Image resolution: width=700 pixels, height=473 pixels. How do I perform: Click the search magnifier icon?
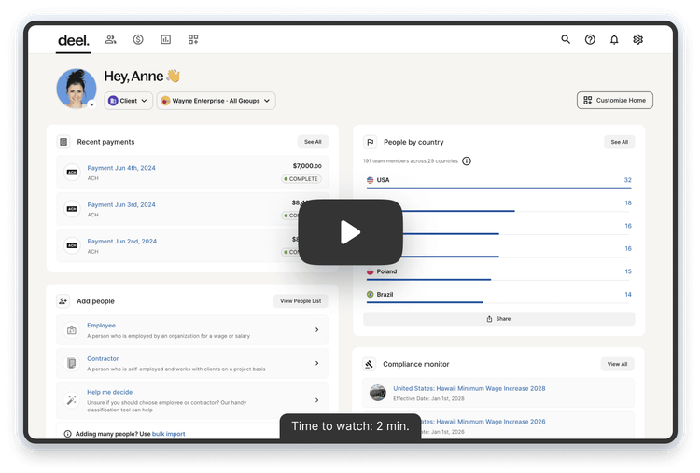click(x=566, y=40)
